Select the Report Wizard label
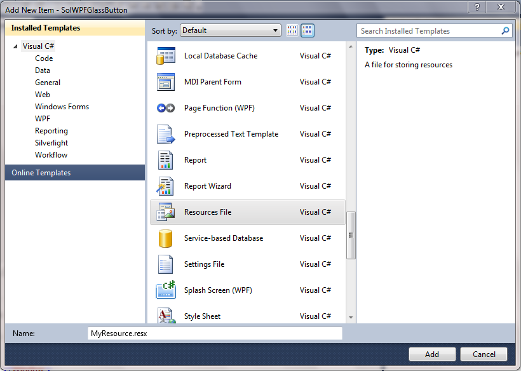Screen dimensions: 521x371 tap(208, 186)
